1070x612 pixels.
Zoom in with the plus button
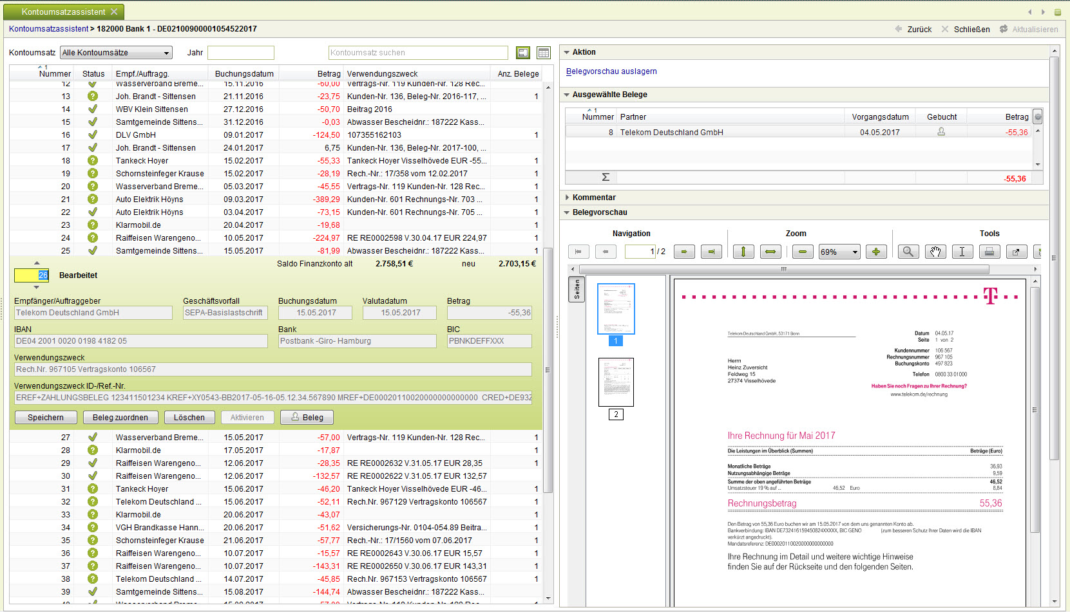click(x=876, y=252)
